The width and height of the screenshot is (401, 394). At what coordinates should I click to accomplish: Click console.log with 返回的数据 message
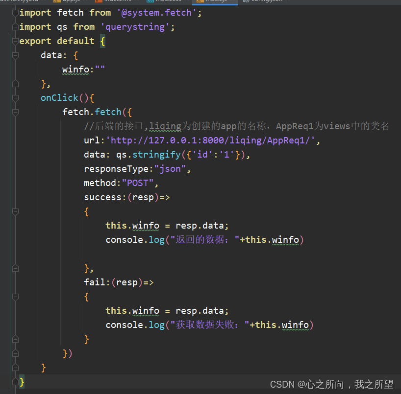[x=204, y=240]
